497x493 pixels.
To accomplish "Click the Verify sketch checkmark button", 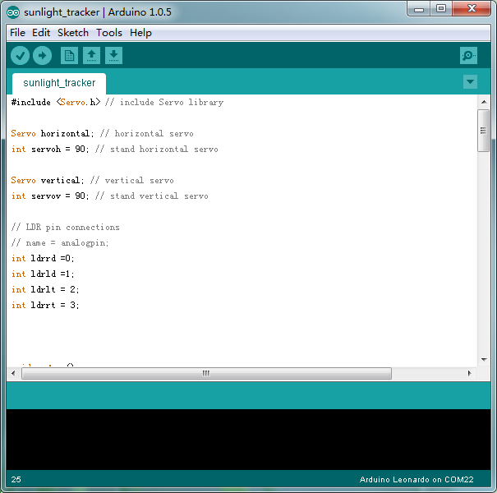I will [x=20, y=56].
